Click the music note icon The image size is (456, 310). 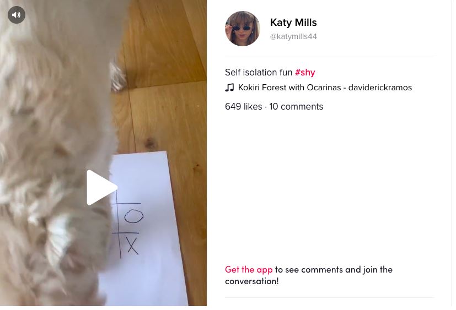click(x=229, y=88)
